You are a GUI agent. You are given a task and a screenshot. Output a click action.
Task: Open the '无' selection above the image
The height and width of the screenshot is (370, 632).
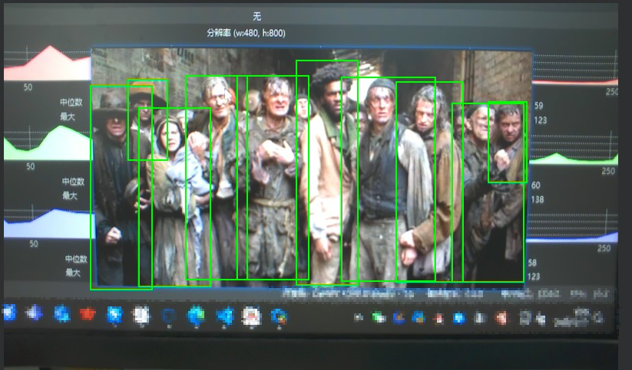coord(256,17)
